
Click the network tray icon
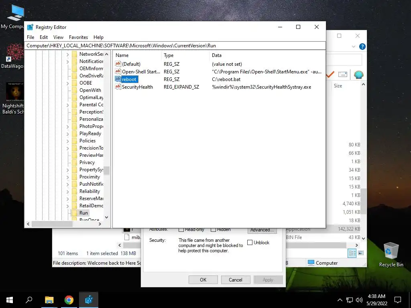(350, 300)
